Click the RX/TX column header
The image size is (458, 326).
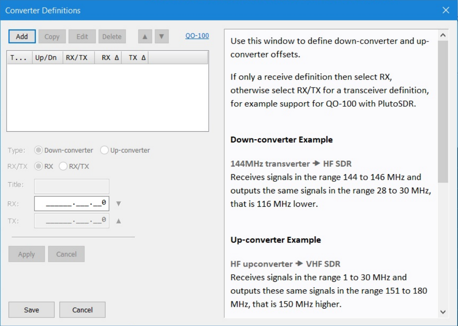(x=77, y=58)
